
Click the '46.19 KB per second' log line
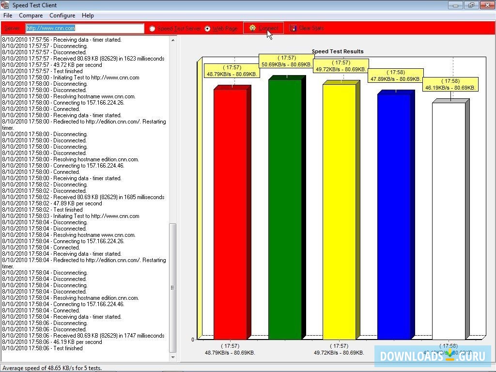click(52, 342)
